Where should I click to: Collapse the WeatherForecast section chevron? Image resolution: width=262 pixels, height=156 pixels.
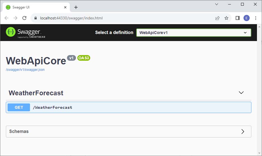click(241, 93)
